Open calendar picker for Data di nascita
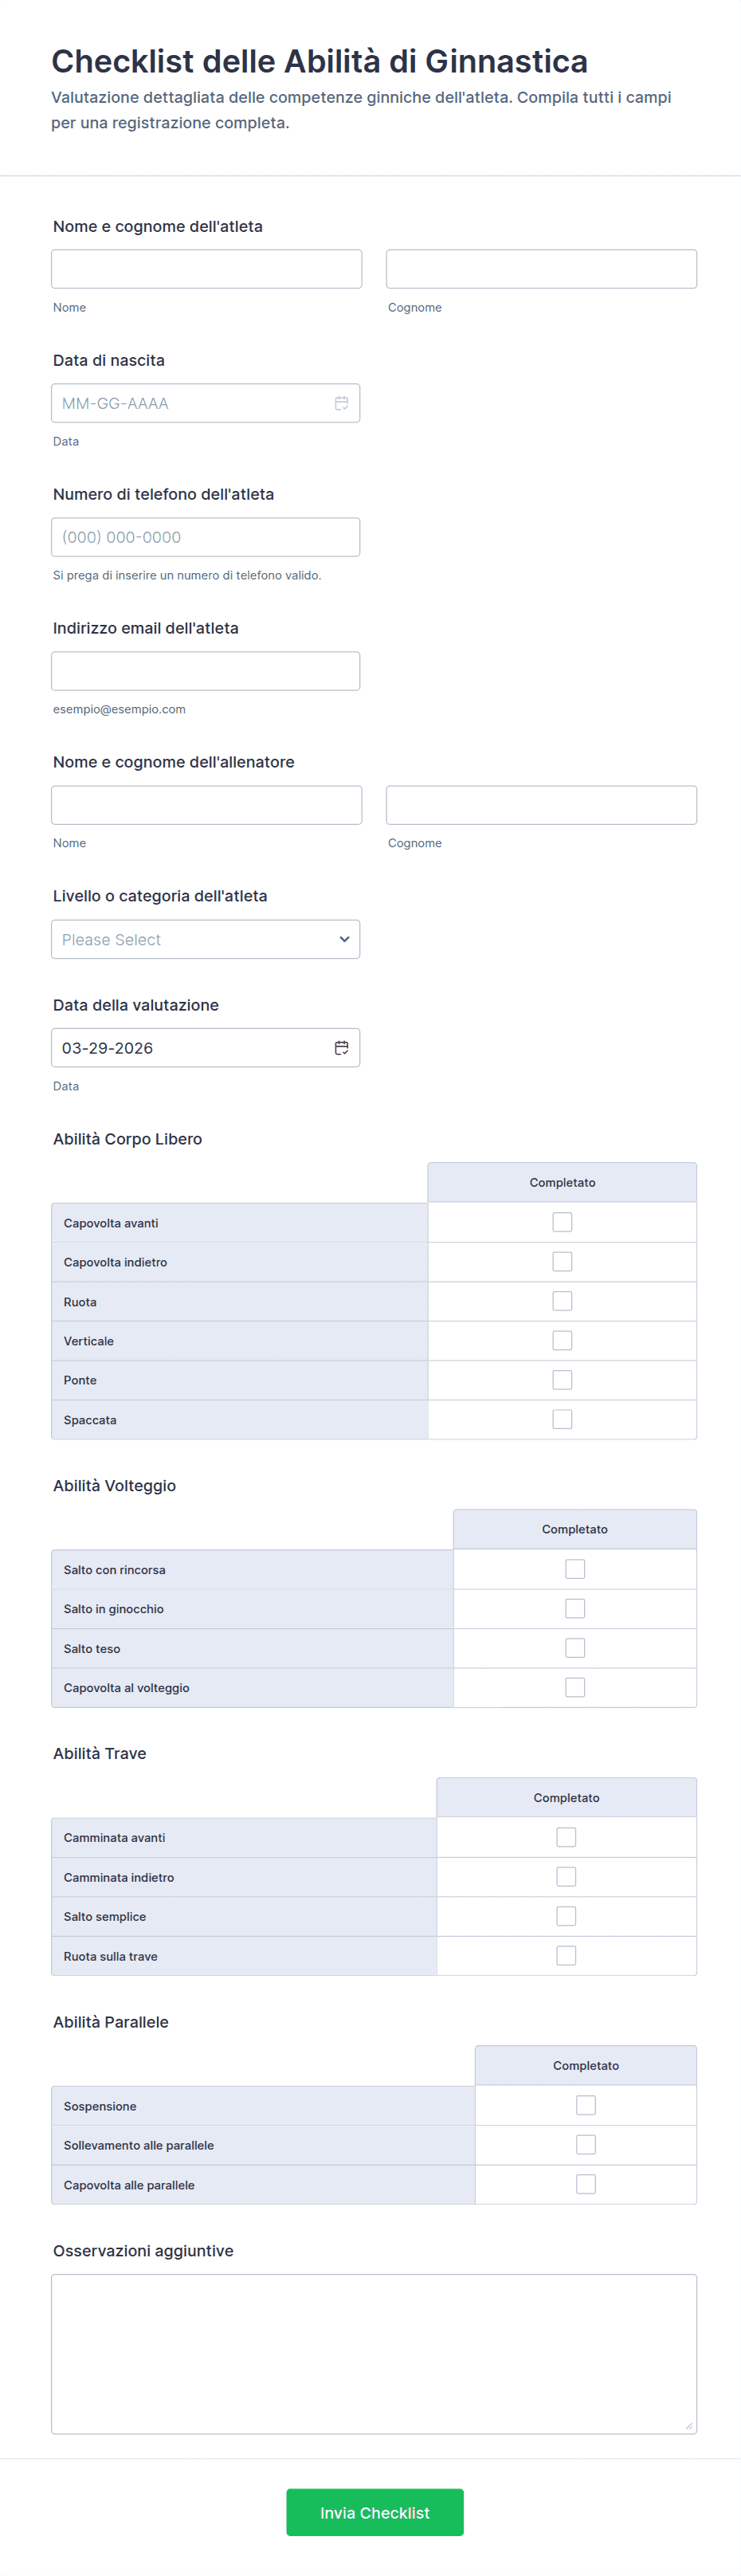This screenshot has width=741, height=2576. [x=341, y=403]
